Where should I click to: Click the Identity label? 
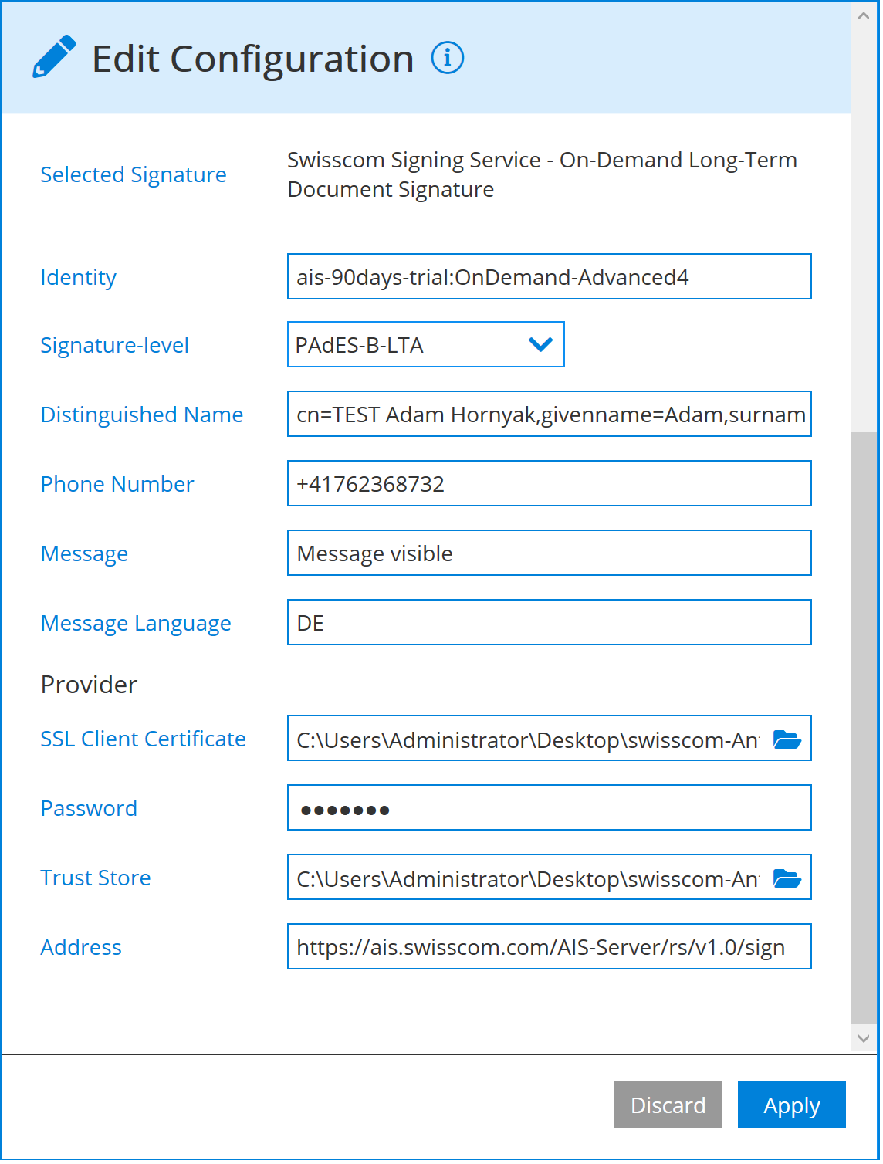click(x=78, y=277)
